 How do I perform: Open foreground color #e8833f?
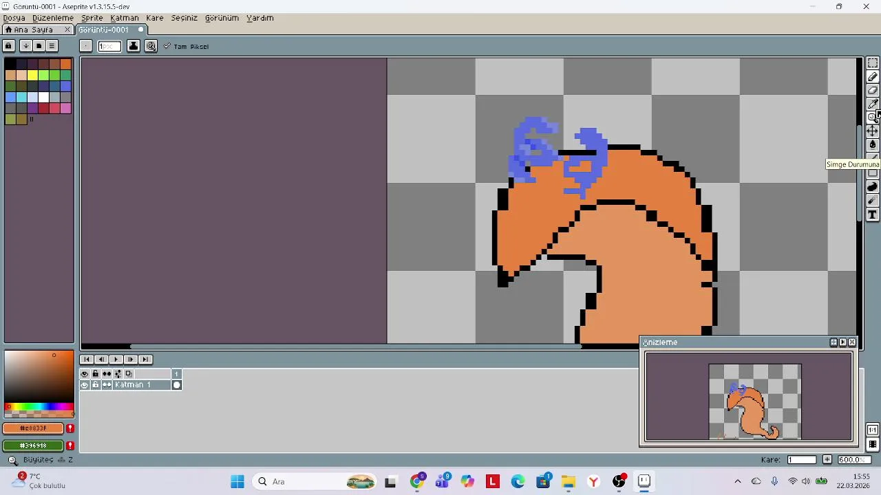(x=33, y=428)
